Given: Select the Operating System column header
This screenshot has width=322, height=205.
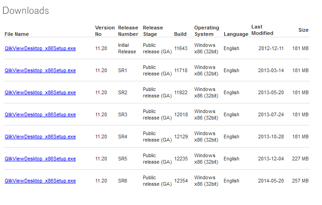Looking at the screenshot, I should click(206, 31).
